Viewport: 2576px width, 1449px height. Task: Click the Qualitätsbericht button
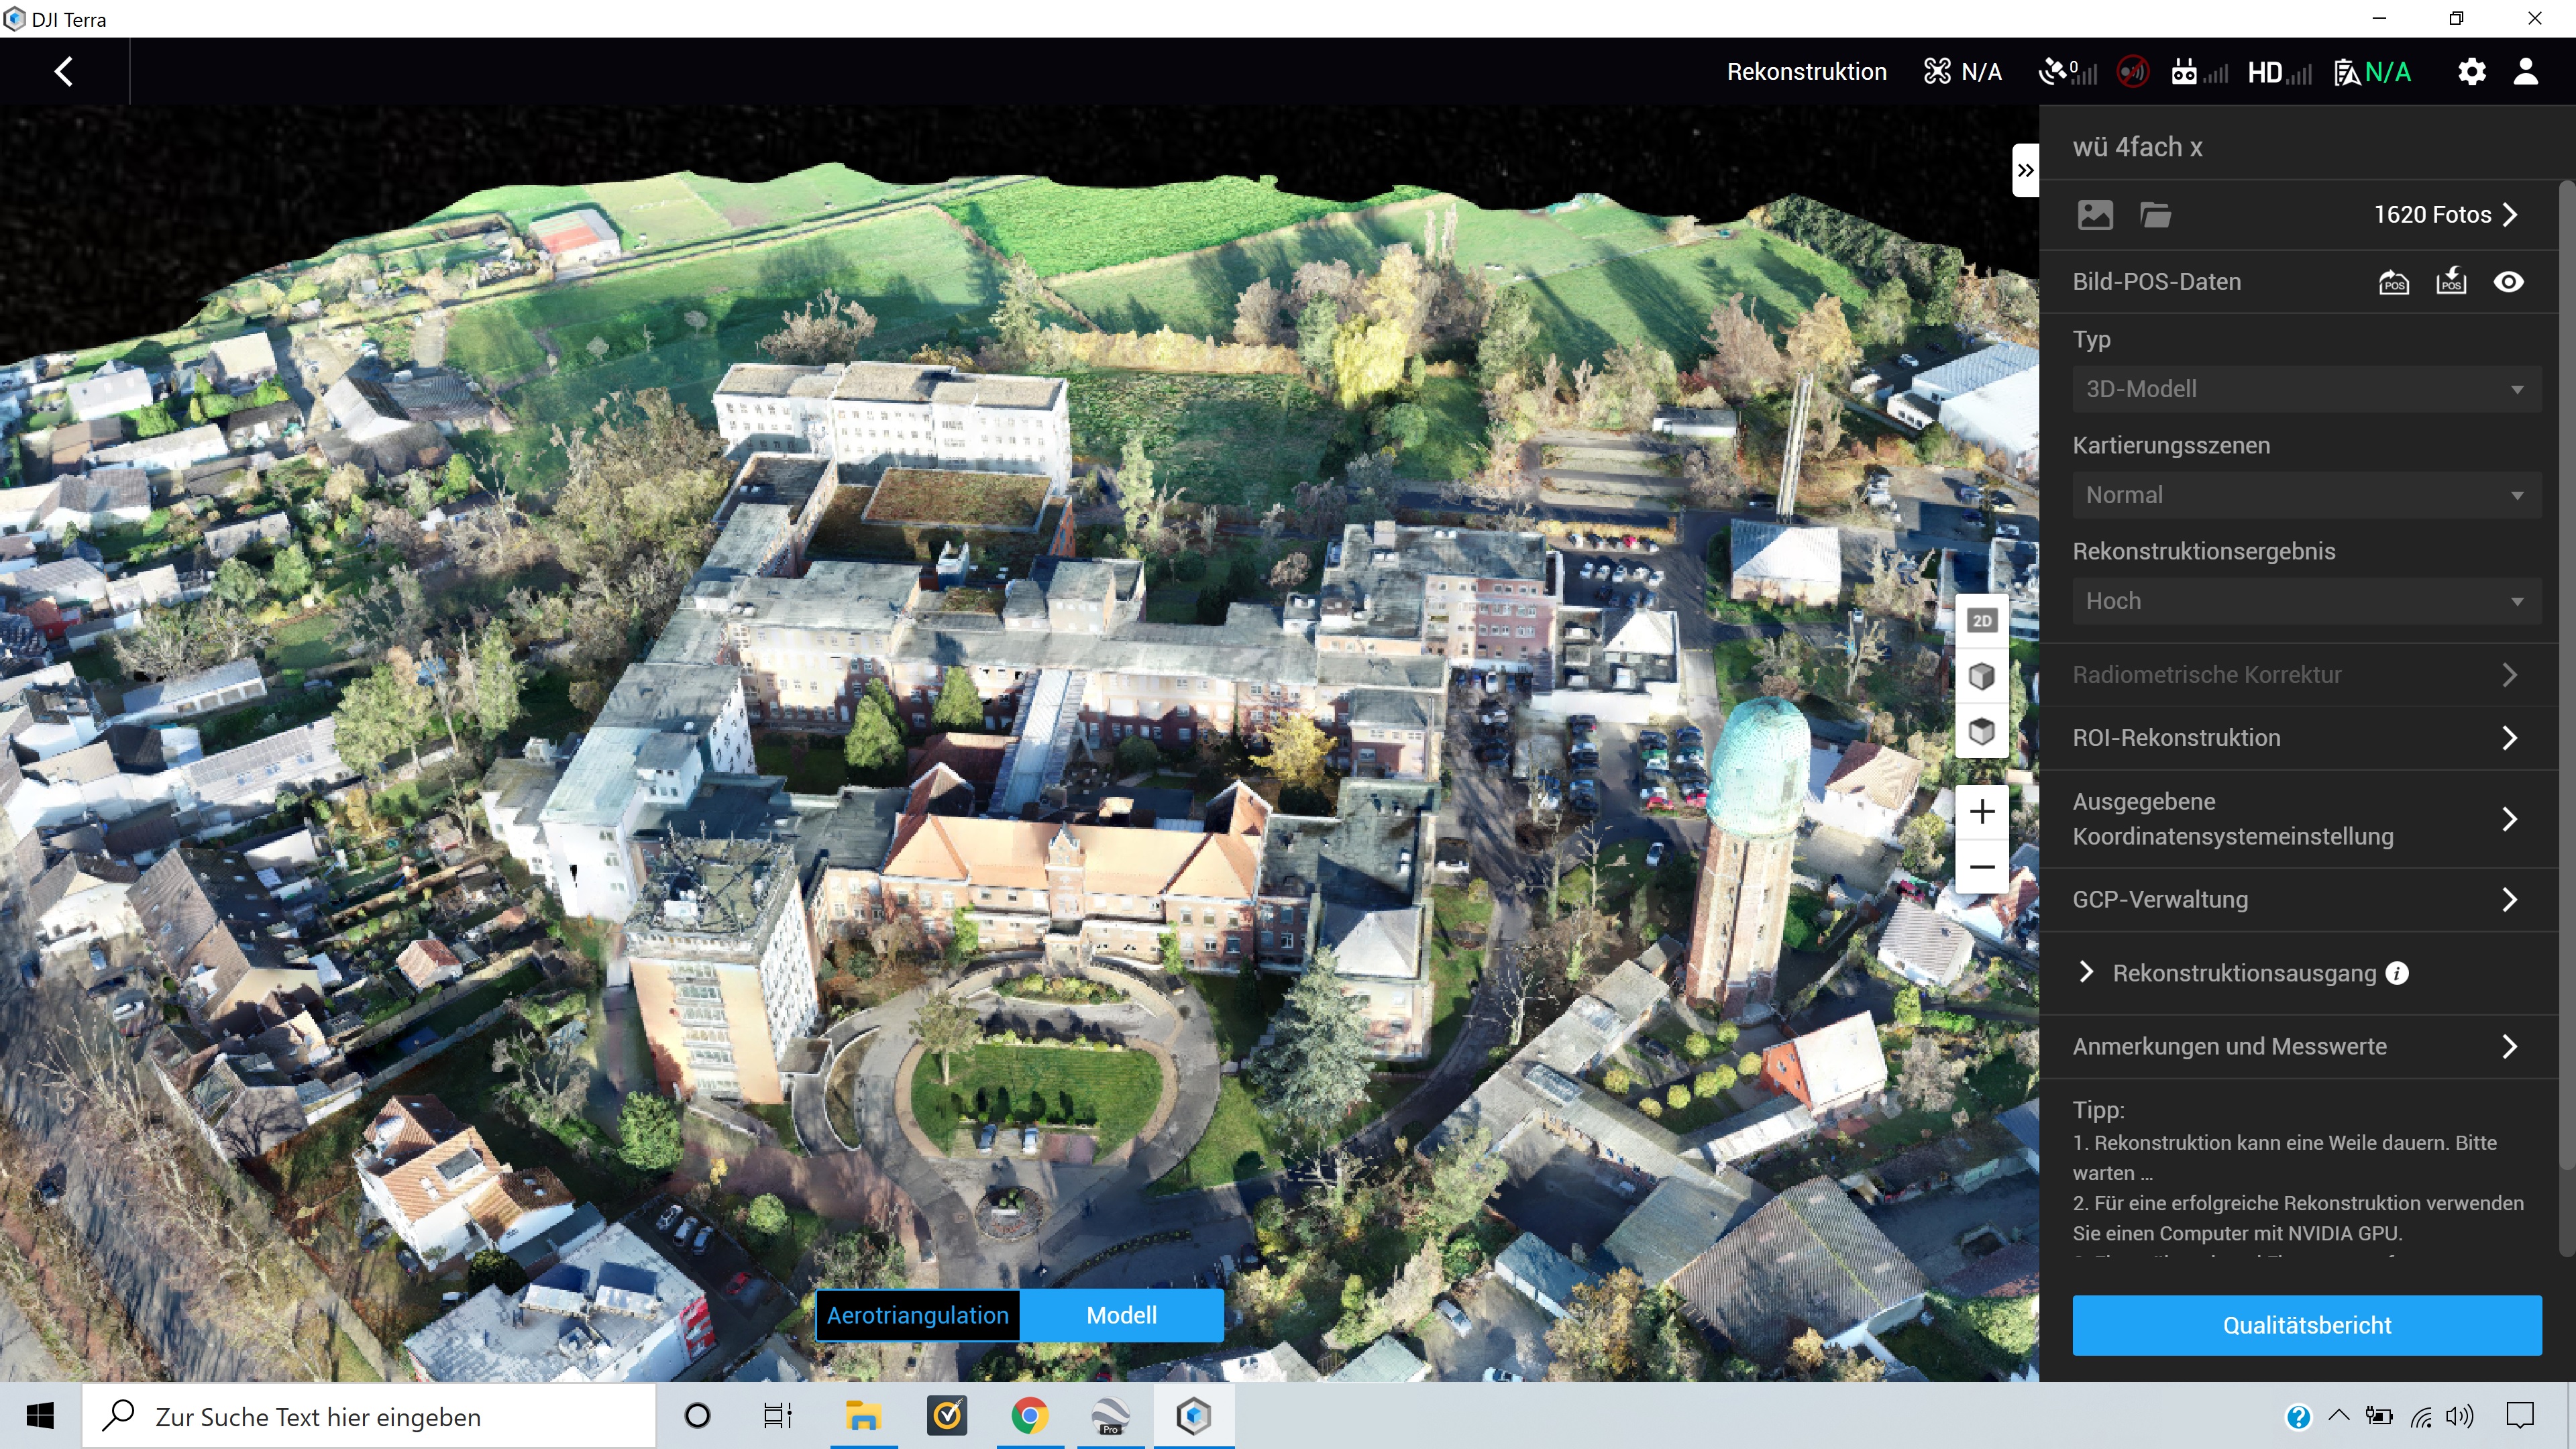pyautogui.click(x=2306, y=1326)
